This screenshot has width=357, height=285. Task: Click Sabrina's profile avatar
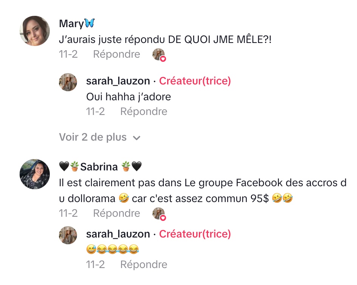(x=34, y=174)
